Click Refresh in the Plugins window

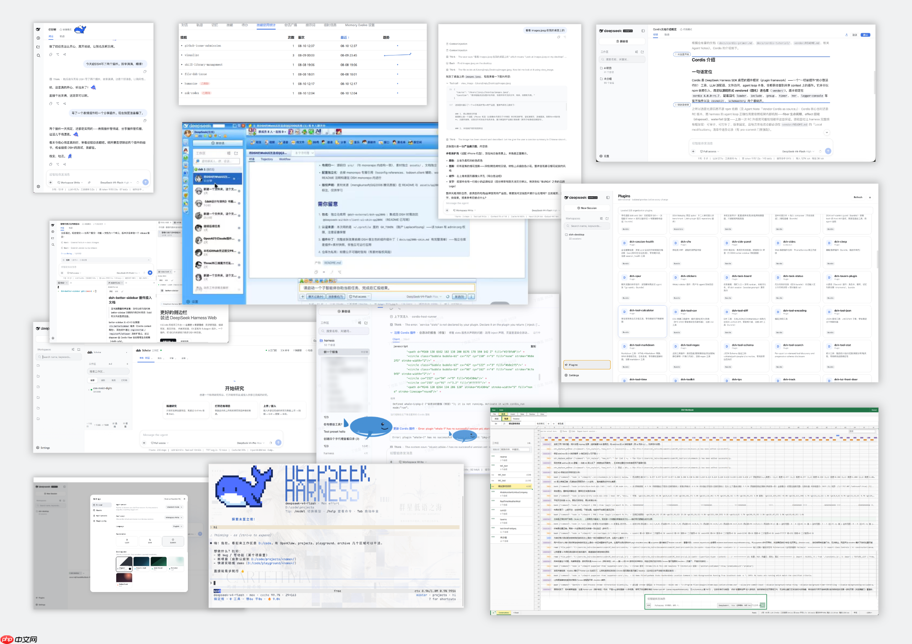858,197
